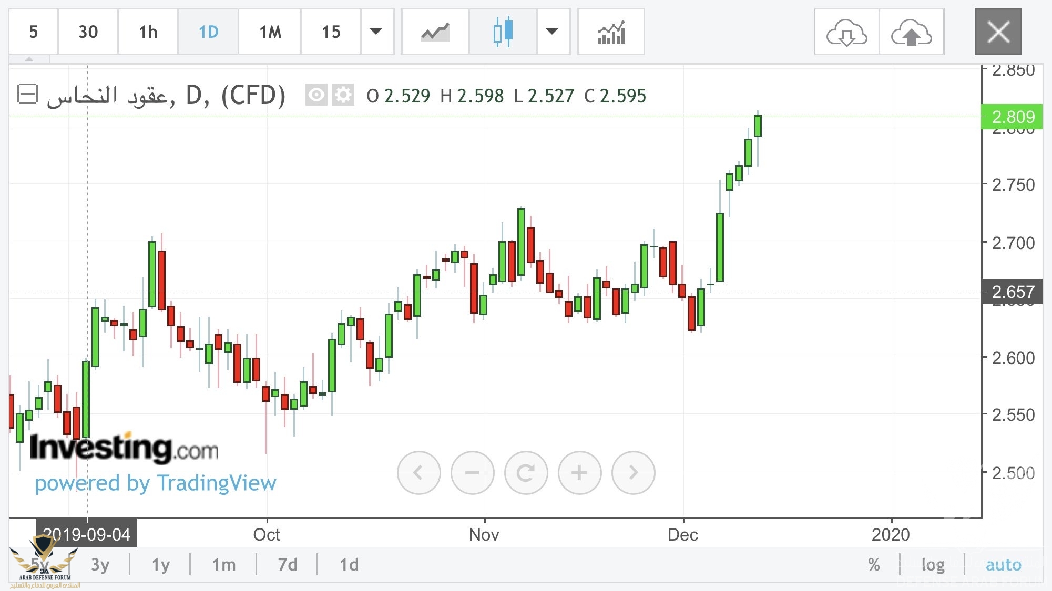Zoom in with the plus button
This screenshot has height=591, width=1052.
(x=579, y=472)
